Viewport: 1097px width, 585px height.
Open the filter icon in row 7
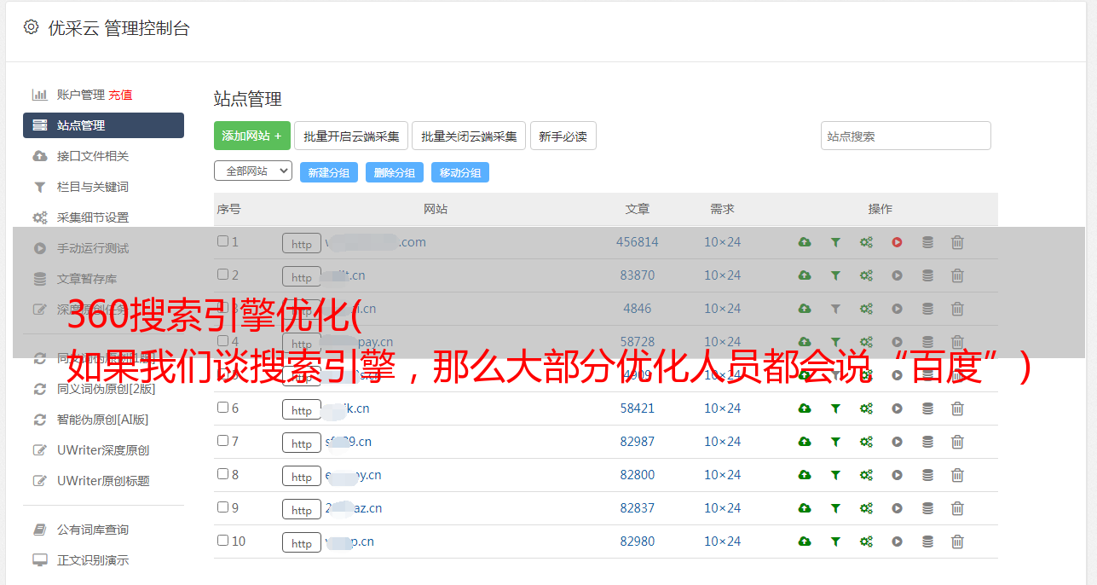click(x=835, y=442)
